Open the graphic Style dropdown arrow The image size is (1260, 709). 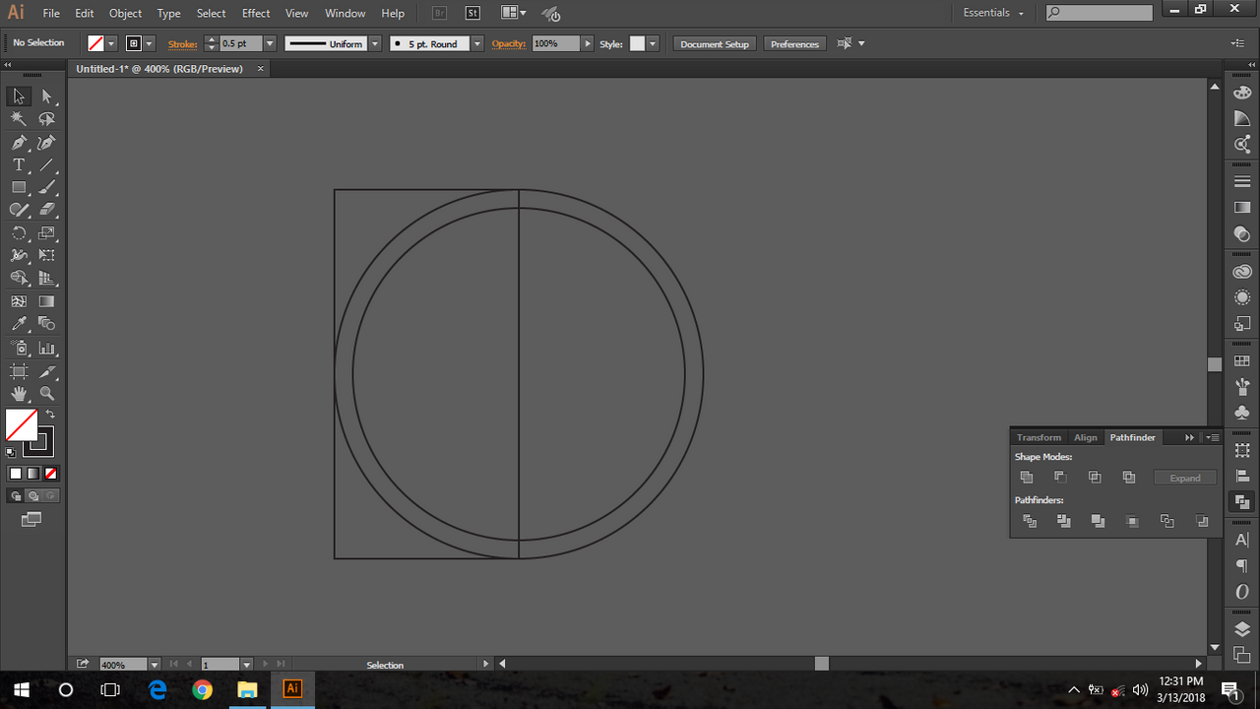click(x=653, y=43)
